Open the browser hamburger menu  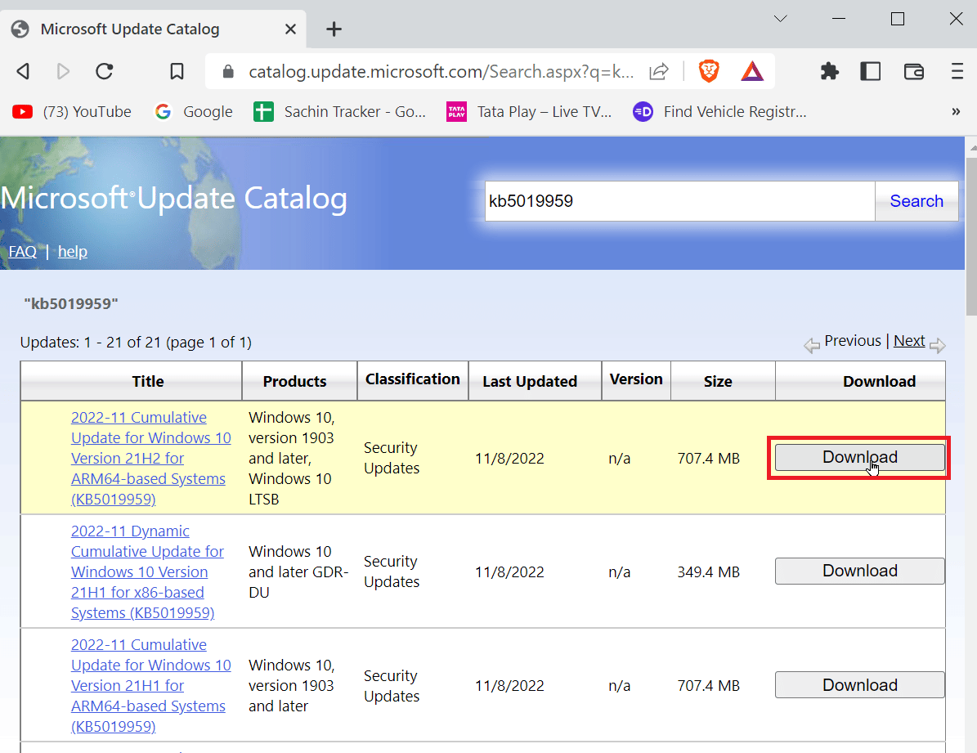click(957, 72)
